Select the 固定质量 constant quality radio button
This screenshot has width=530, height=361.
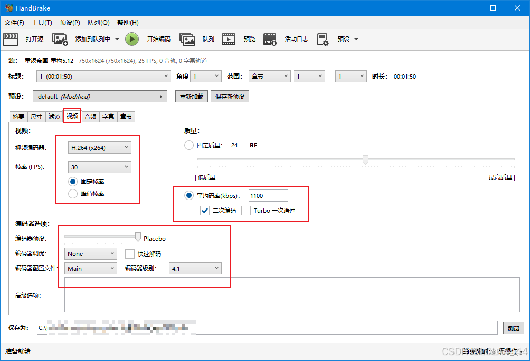(x=189, y=145)
